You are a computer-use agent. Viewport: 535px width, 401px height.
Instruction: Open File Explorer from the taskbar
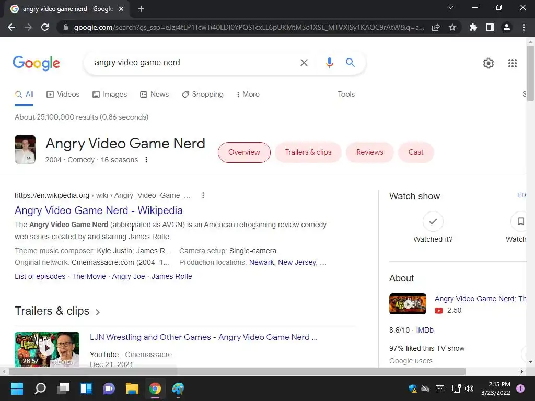point(132,388)
